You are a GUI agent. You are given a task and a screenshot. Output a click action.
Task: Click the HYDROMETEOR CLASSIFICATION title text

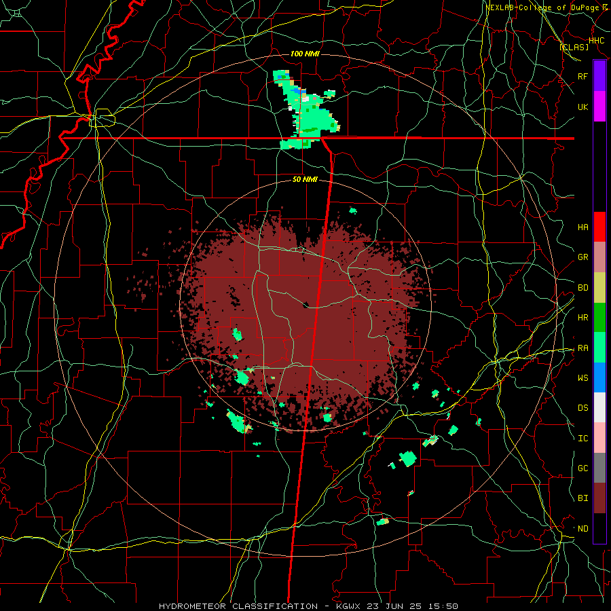click(x=238, y=606)
